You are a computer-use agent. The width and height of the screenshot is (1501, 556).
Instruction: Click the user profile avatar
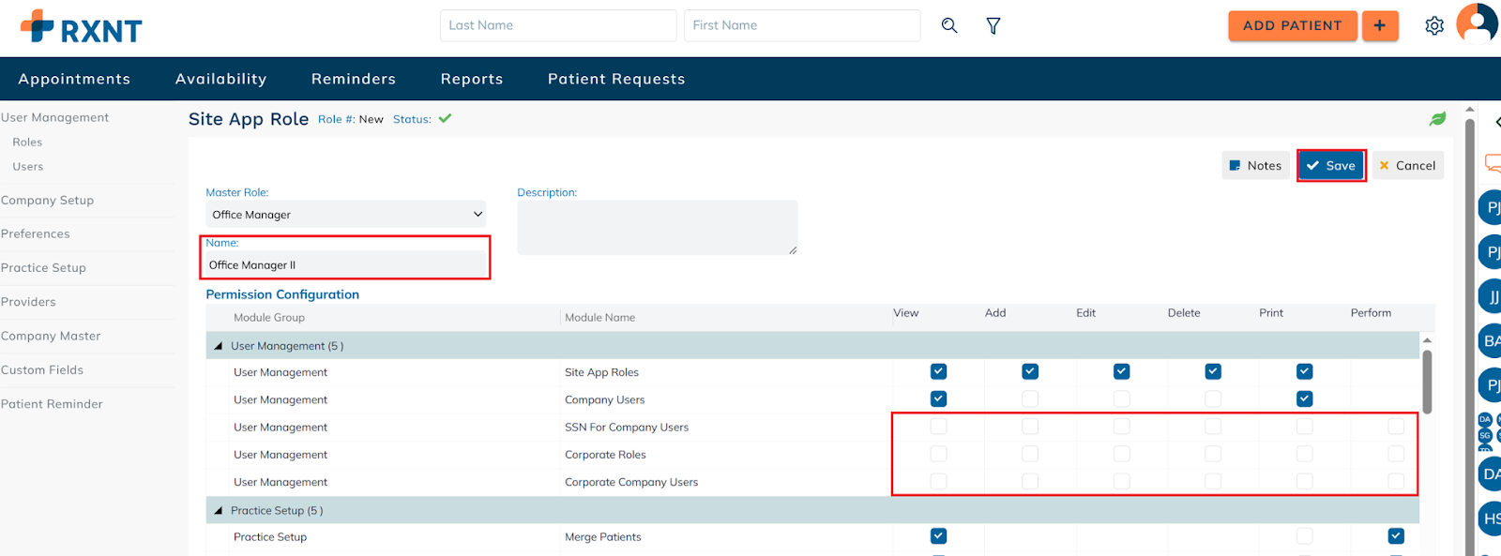click(1477, 23)
